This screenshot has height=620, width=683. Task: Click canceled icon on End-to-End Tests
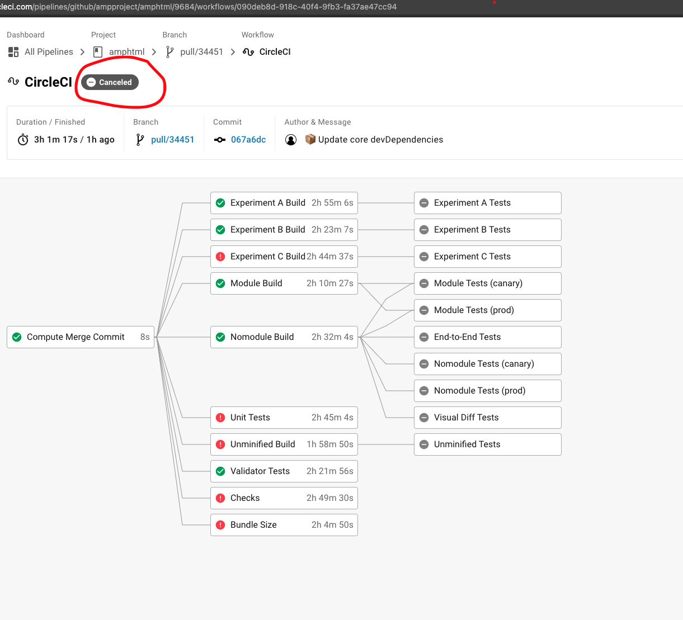pyautogui.click(x=424, y=337)
